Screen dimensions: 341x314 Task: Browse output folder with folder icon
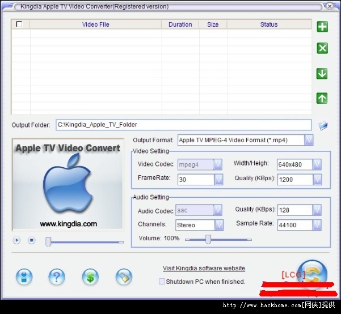[x=323, y=125]
